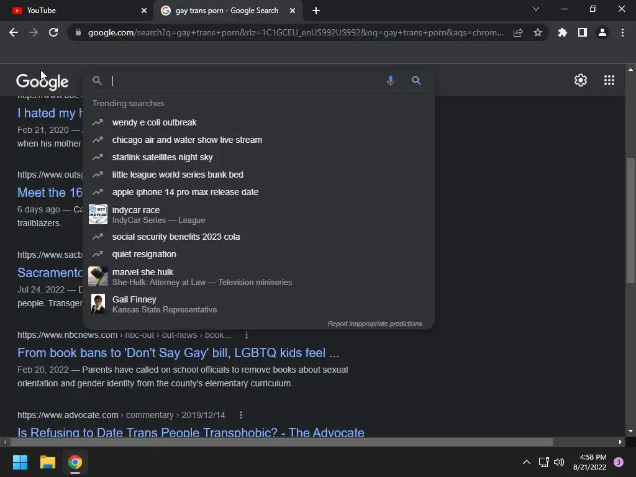Open the Advocate 'Is Refusing to Date' result
Image resolution: width=636 pixels, height=477 pixels.
click(191, 432)
